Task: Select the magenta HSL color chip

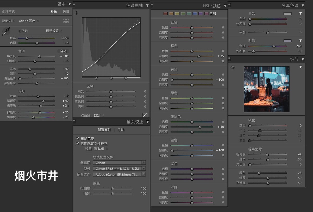Action: (x=207, y=14)
